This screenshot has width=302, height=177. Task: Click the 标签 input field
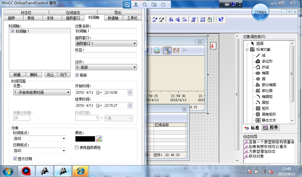pos(106,55)
